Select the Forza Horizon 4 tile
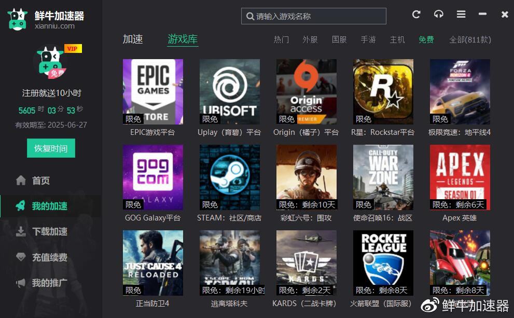514x318 pixels. [x=460, y=92]
